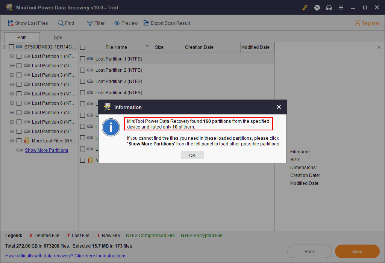
Task: Check Lost Partition 1 (NTFS) in file list
Action: 83,59
